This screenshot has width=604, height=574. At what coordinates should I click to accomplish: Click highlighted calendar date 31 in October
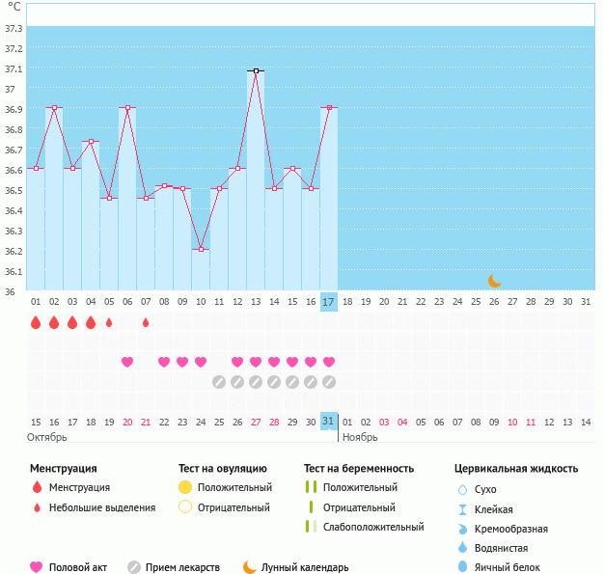click(329, 422)
